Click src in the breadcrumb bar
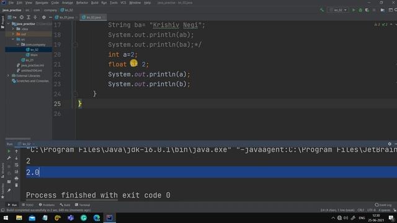The width and height of the screenshot is (397, 223). (x=27, y=10)
